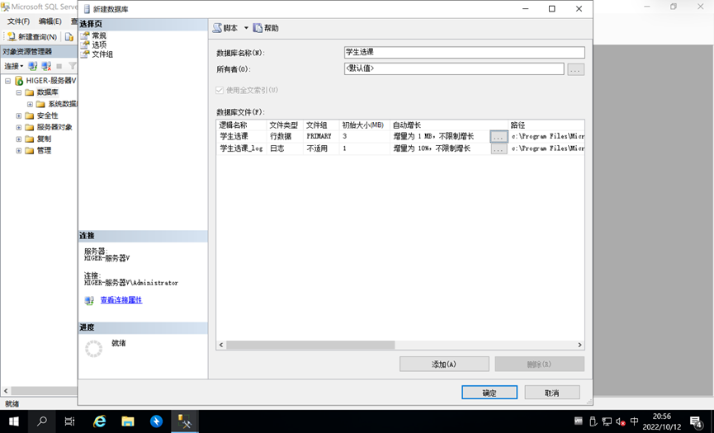Image resolution: width=714 pixels, height=433 pixels.
Task: Click the 所有者 input field
Action: click(454, 68)
